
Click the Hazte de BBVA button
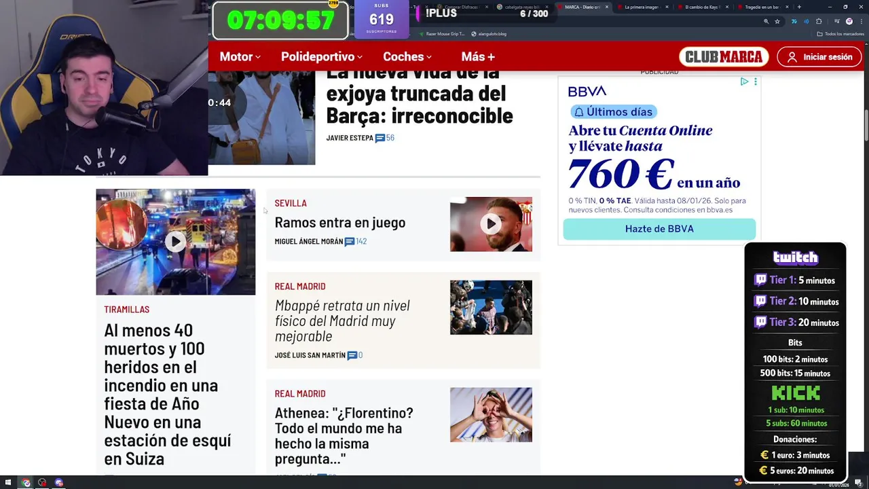659,229
